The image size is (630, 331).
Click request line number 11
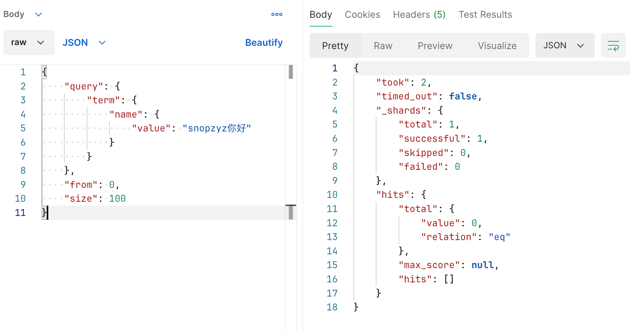click(x=20, y=213)
